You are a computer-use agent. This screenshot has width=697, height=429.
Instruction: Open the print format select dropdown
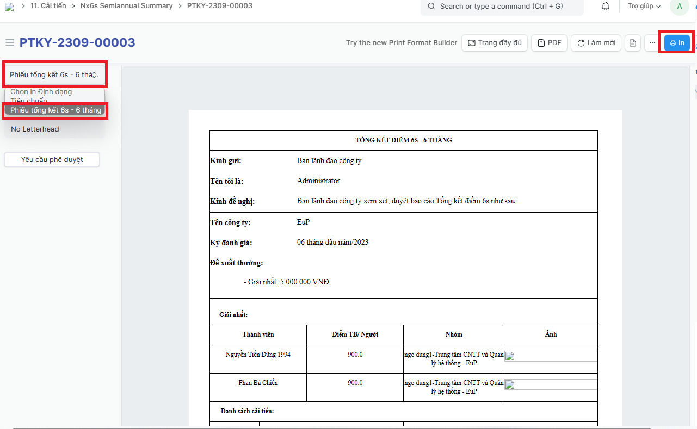(54, 74)
